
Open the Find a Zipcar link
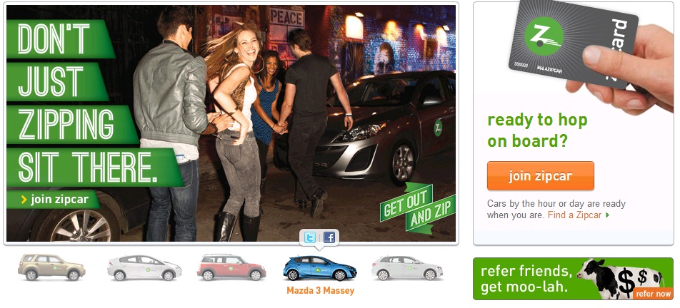574,215
